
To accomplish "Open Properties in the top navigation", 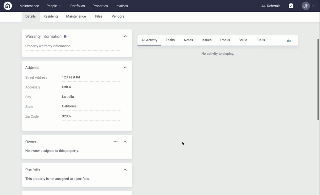I will tap(100, 6).
